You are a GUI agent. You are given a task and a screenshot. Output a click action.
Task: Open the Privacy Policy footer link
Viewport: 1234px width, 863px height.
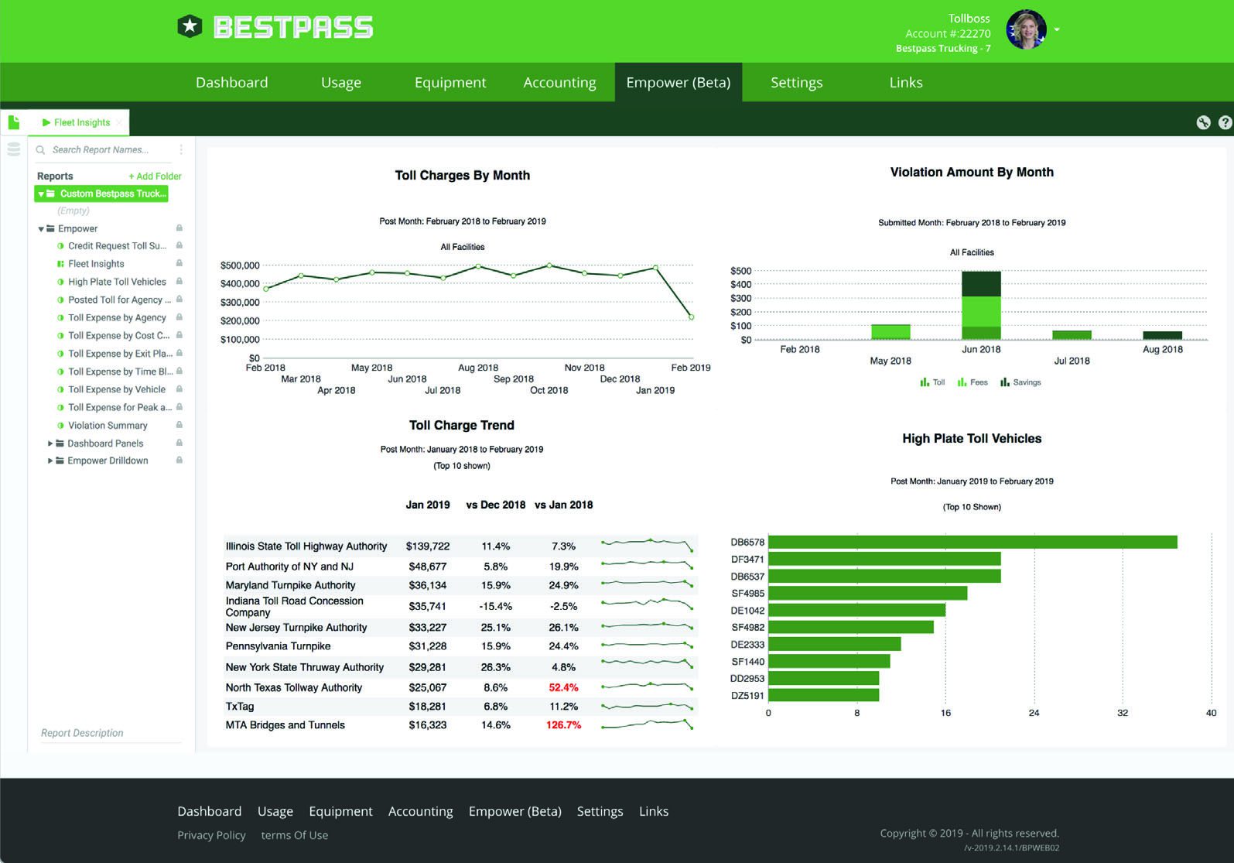(211, 835)
